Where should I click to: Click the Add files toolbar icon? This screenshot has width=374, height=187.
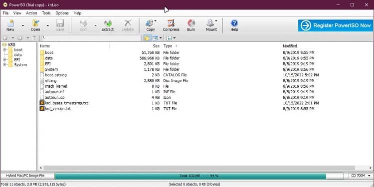83,25
